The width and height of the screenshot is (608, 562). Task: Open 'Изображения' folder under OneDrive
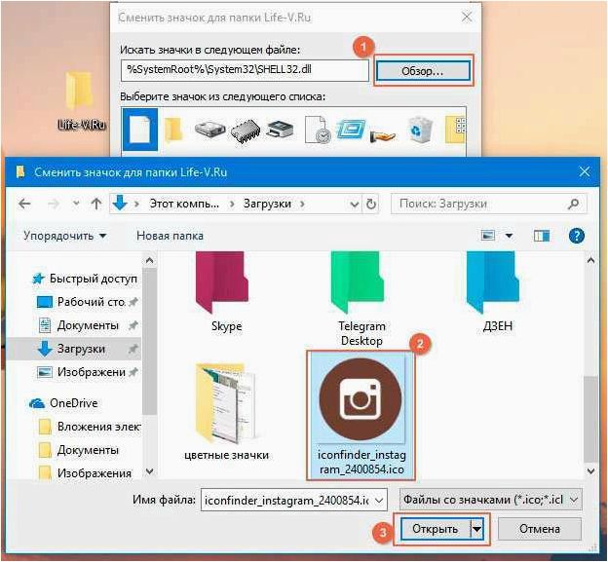95,473
